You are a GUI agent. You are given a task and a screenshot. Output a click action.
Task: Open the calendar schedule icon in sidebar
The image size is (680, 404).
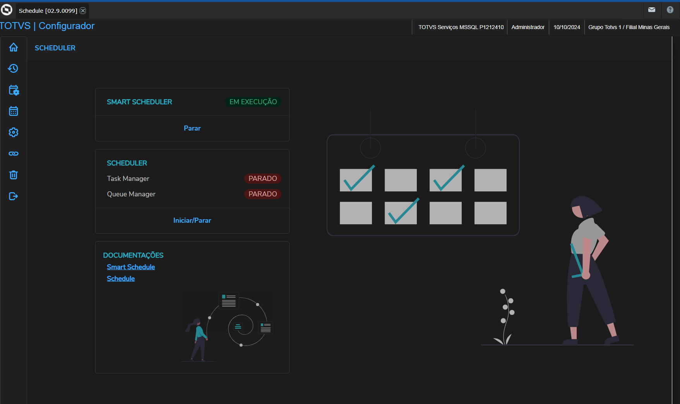pyautogui.click(x=14, y=111)
